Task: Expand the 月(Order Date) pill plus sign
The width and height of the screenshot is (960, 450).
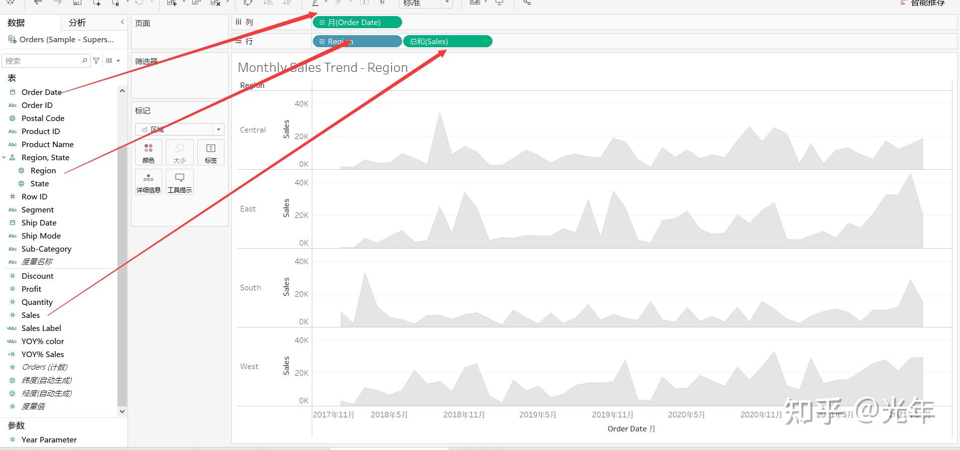Action: coord(322,22)
